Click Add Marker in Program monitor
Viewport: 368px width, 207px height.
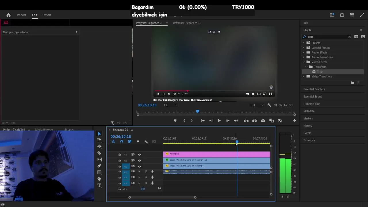[175, 121]
